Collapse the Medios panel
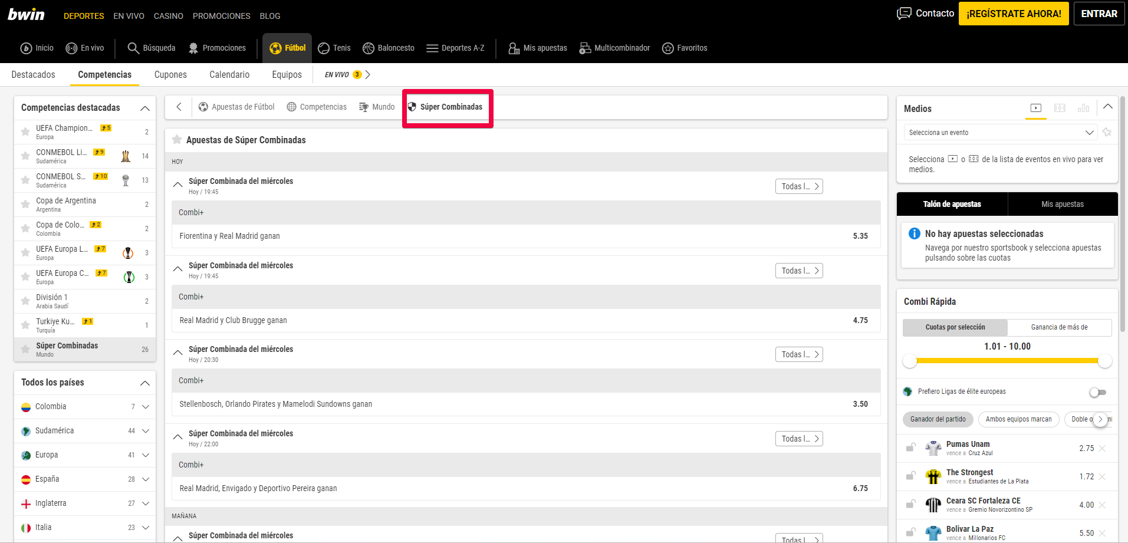This screenshot has width=1128, height=543. 1108,107
